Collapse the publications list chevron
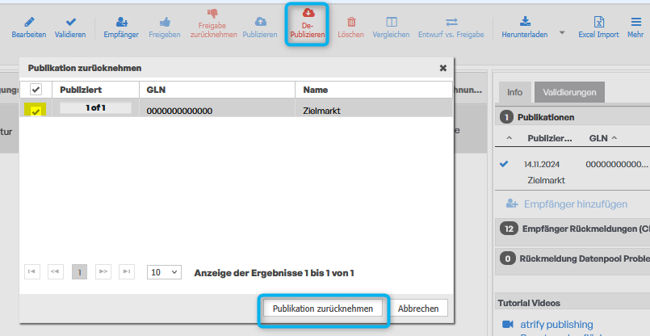 pyautogui.click(x=510, y=138)
